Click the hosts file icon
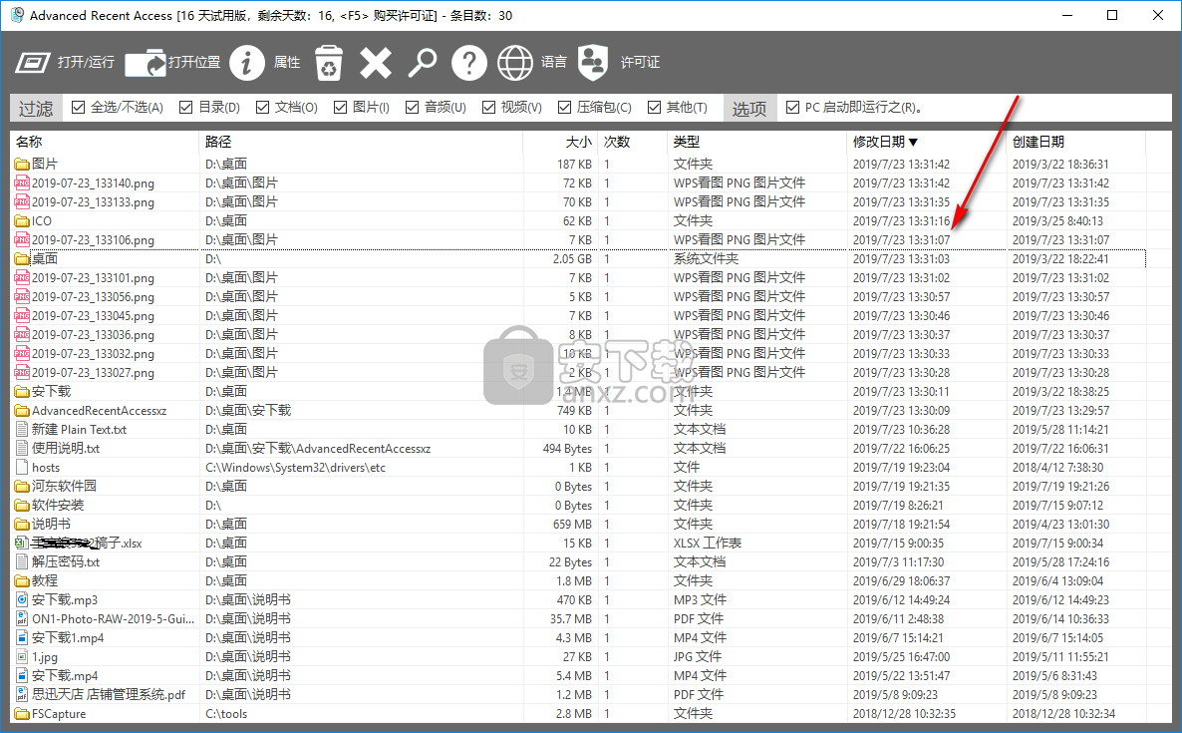1182x733 pixels. coord(22,467)
